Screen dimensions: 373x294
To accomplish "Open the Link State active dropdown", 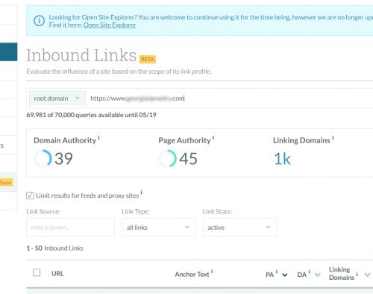I will [239, 228].
